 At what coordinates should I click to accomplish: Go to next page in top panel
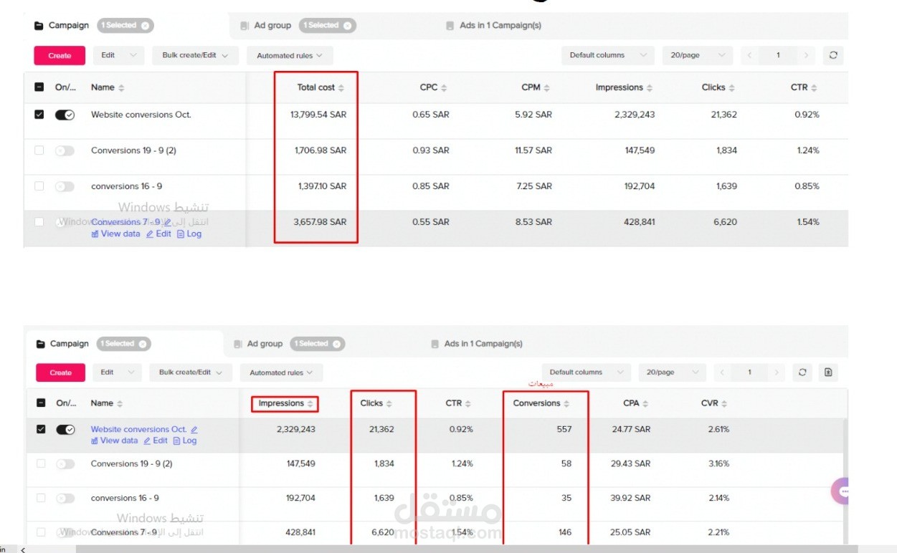point(807,55)
